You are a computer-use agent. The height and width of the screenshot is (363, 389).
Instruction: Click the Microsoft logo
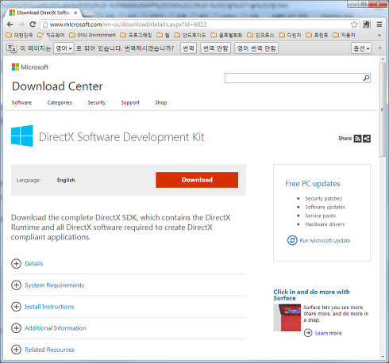tap(30, 67)
